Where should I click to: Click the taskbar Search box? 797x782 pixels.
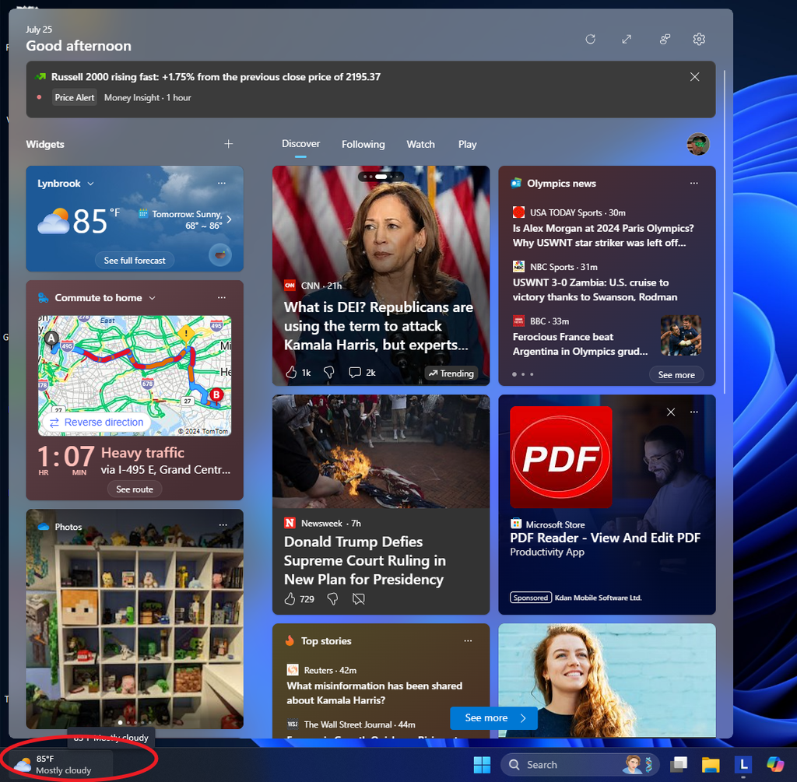pyautogui.click(x=580, y=764)
